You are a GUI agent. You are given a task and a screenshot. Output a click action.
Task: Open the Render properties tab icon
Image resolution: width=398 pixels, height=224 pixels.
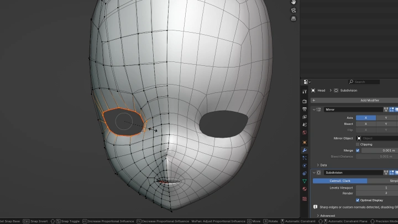click(305, 101)
